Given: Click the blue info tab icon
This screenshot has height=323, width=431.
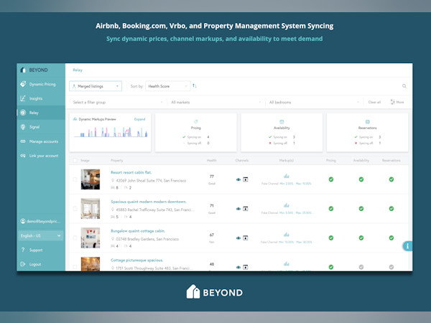Looking at the screenshot, I should 407,246.
